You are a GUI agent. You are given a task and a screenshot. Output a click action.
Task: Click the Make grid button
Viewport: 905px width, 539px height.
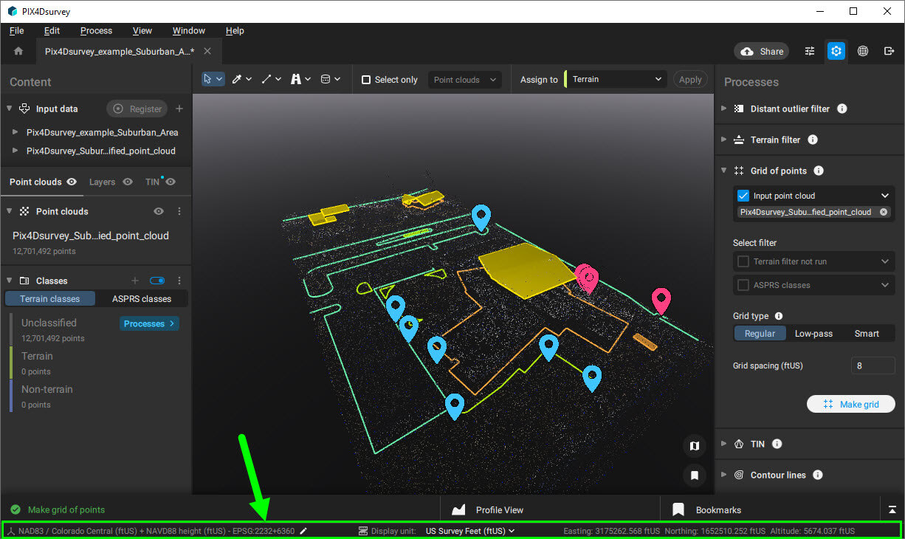(x=850, y=404)
